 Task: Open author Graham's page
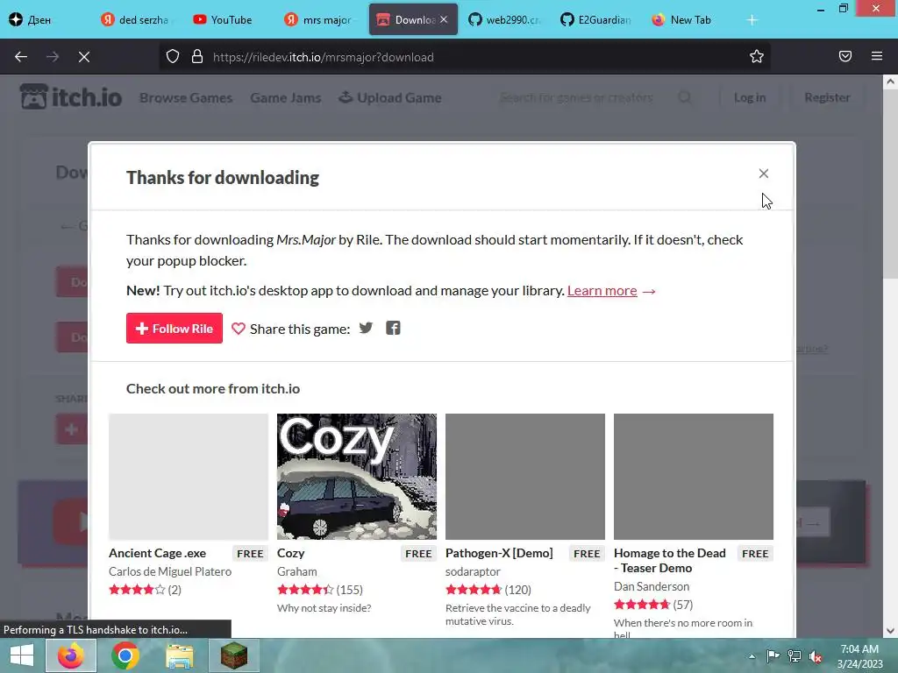[296, 571]
